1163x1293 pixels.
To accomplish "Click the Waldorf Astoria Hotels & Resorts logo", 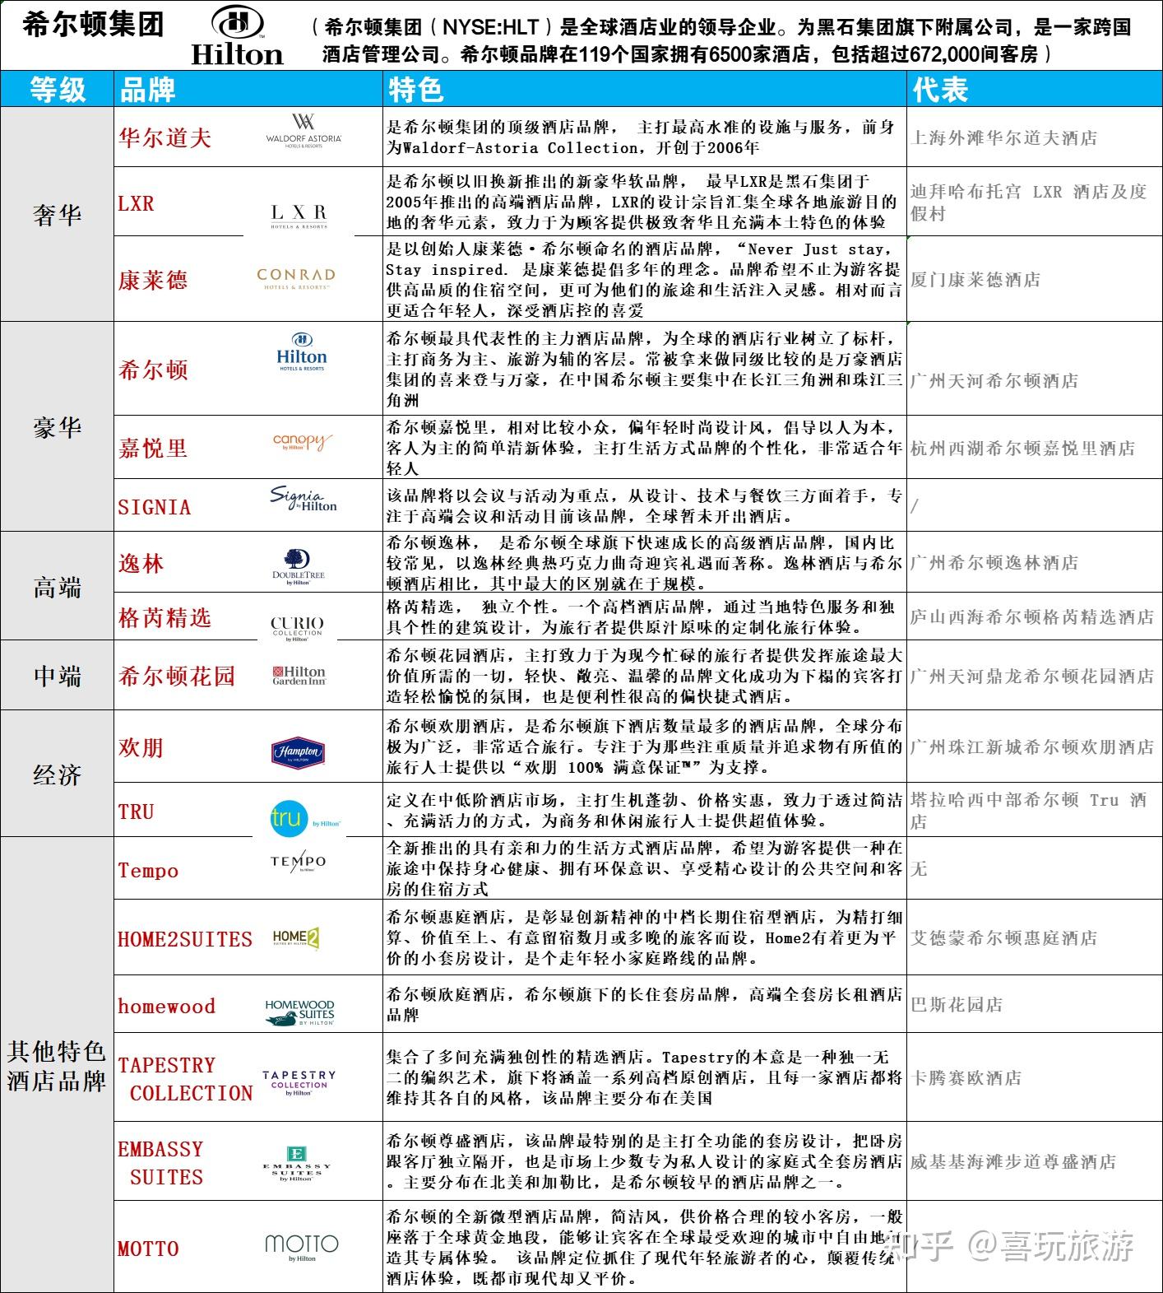I will click(303, 132).
